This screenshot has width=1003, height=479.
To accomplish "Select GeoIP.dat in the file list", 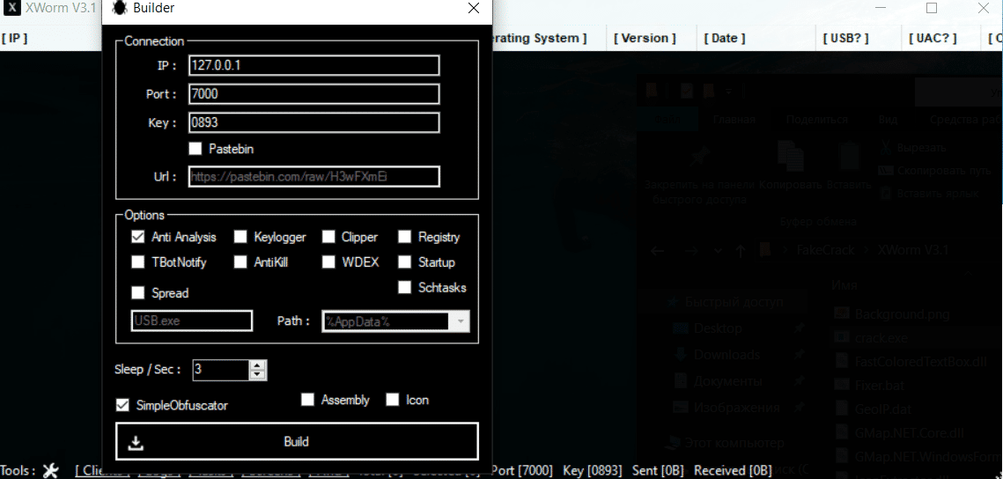I will click(882, 409).
